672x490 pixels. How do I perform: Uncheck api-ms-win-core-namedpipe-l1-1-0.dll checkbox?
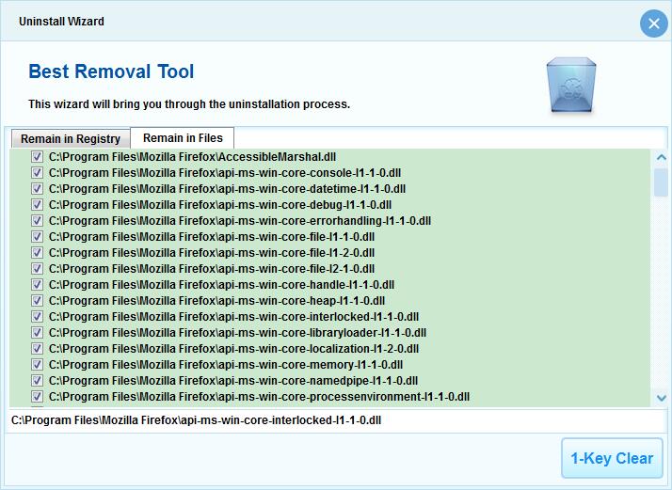pos(37,381)
